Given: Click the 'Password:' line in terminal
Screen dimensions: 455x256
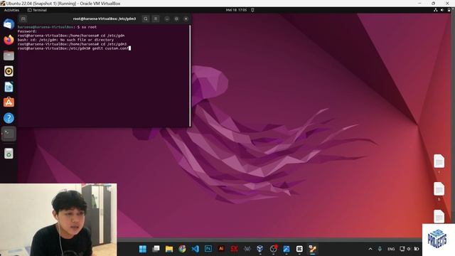Looking at the screenshot, I should (x=27, y=31).
